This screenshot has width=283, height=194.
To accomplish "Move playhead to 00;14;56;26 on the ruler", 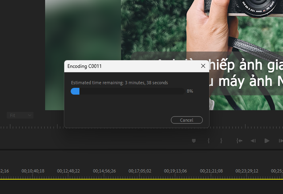I will click(x=104, y=171).
